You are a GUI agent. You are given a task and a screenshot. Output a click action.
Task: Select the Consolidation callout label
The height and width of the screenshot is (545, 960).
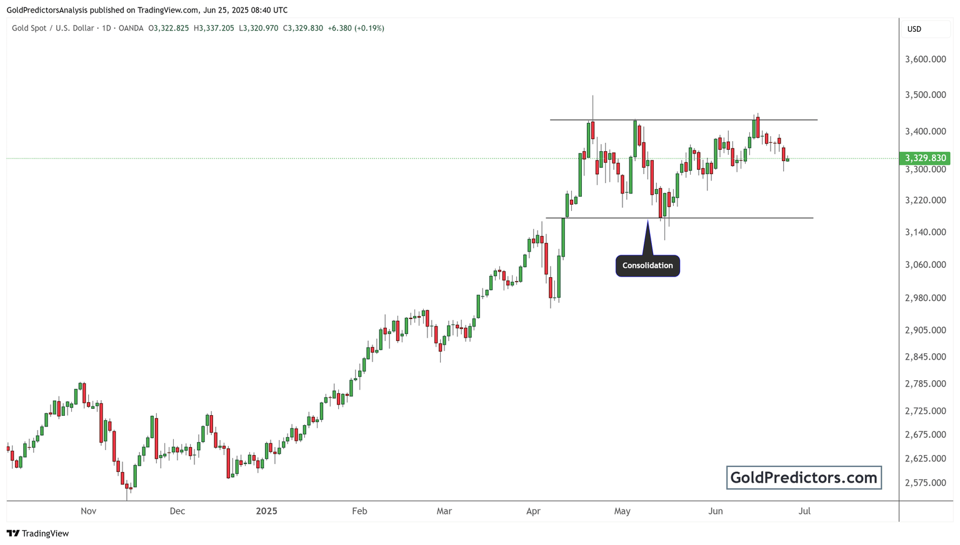pos(647,266)
